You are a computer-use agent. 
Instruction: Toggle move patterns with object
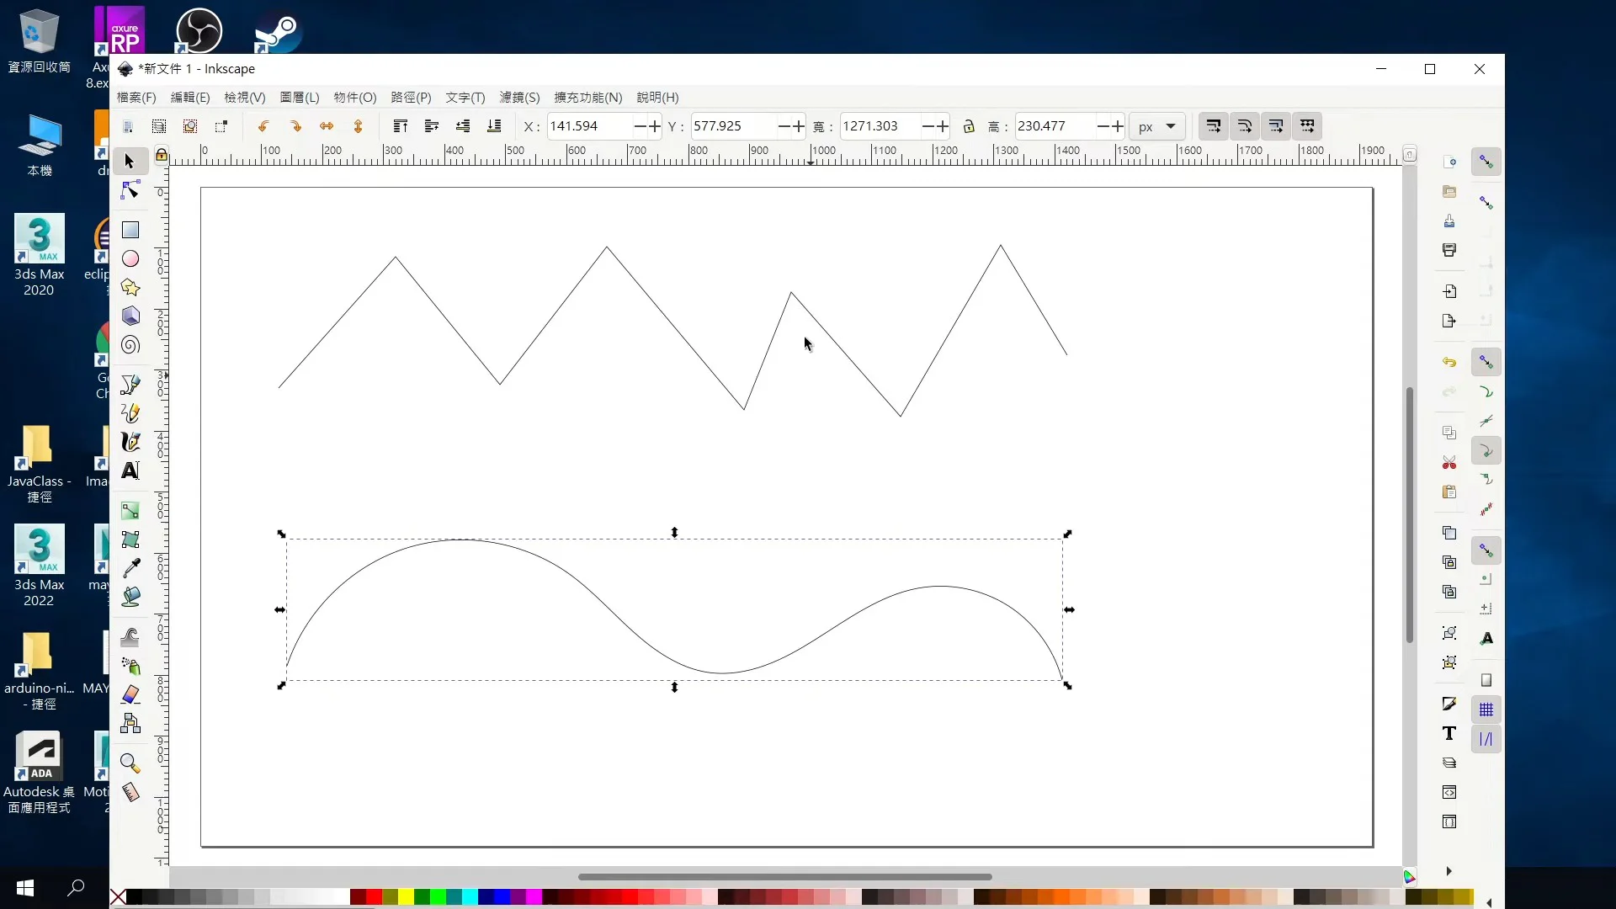[x=1307, y=126]
